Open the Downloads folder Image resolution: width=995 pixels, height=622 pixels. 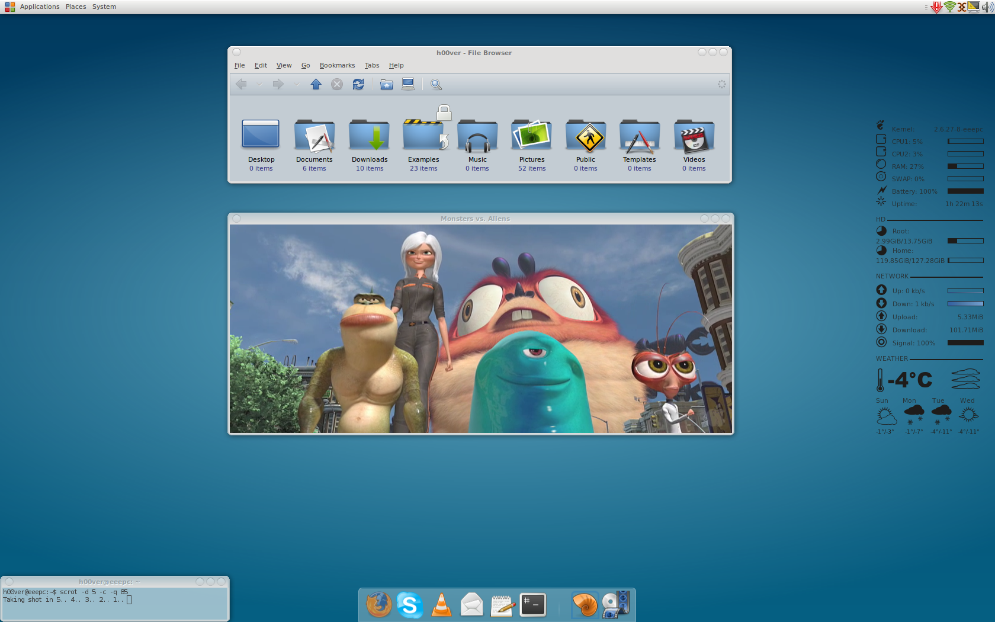[370, 145]
